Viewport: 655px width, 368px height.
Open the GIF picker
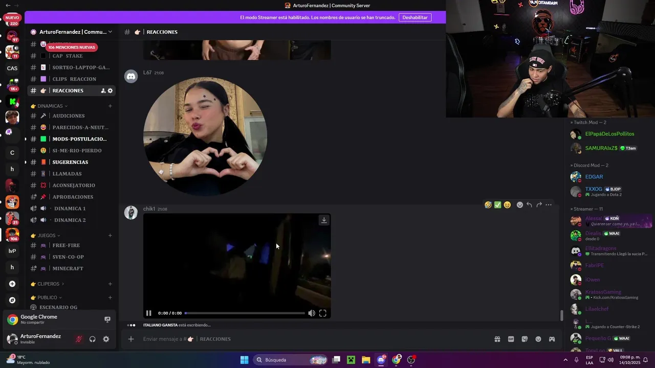(511, 339)
